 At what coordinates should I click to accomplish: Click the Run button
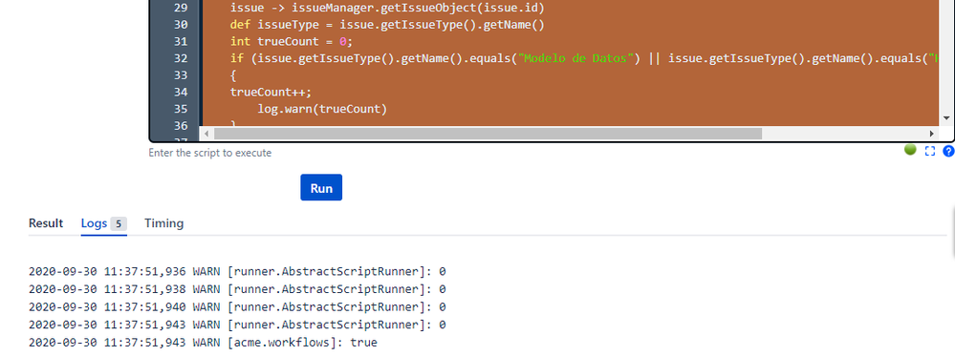321,187
